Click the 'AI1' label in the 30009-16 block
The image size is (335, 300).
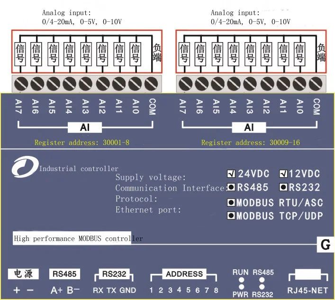click(x=283, y=106)
